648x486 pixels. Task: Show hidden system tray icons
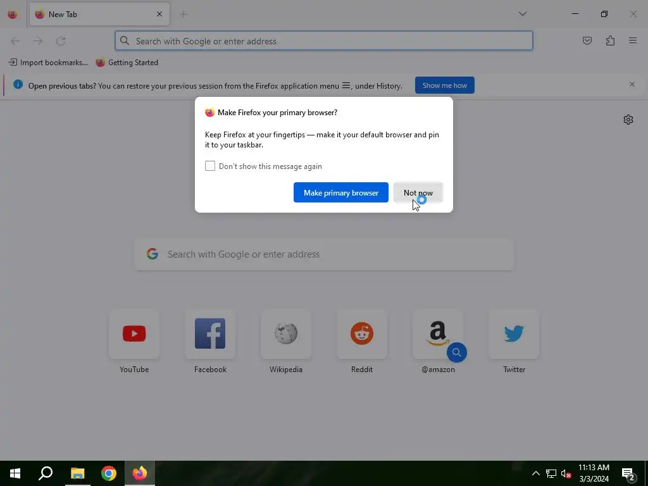(535, 473)
